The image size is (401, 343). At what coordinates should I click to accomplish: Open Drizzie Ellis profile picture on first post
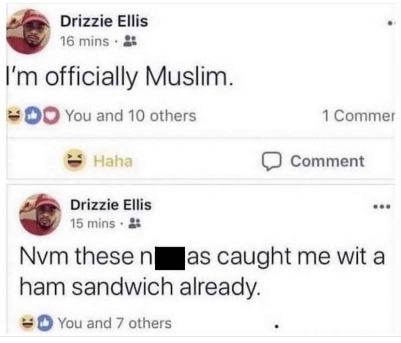28,32
